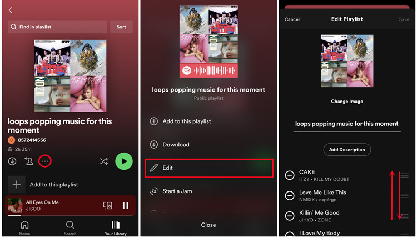
Task: Select the '2h 35m' duration text
Action: [23, 149]
